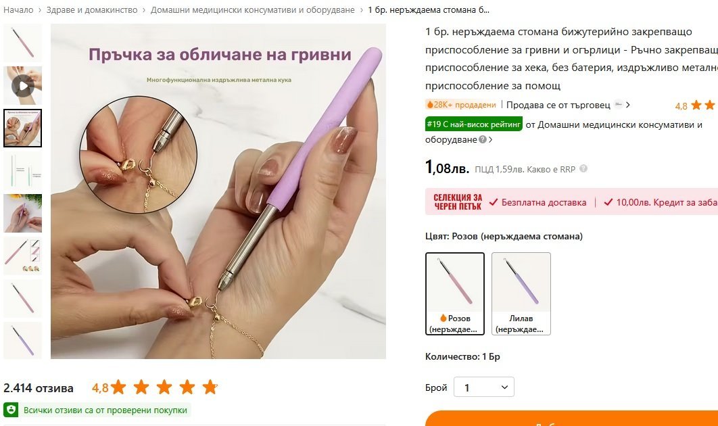
Task: Select the first pink tool thumbnail
Action: 22,43
